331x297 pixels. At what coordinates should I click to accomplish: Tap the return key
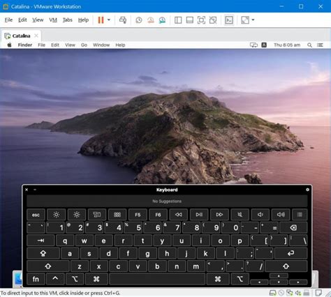(x=291, y=253)
